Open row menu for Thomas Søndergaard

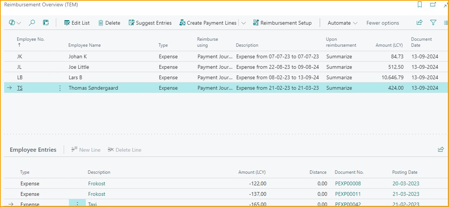[60, 88]
